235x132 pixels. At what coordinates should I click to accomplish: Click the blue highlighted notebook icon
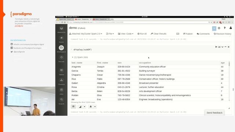(x=214, y=28)
